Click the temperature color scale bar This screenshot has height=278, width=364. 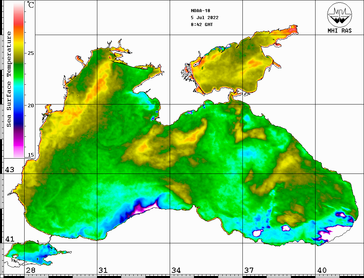pyautogui.click(x=19, y=80)
